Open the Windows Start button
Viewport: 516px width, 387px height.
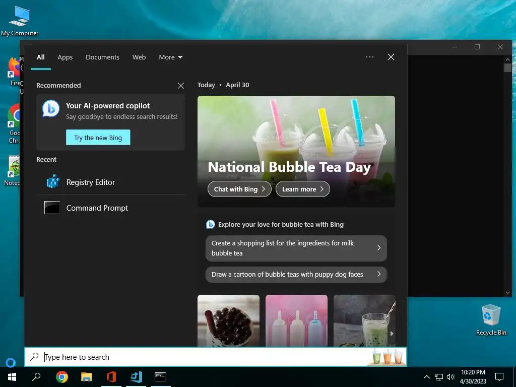pos(12,377)
